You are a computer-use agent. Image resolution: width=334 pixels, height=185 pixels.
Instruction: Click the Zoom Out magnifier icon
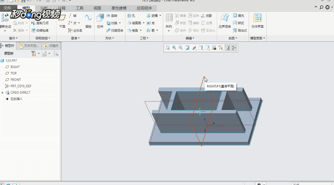[181, 48]
